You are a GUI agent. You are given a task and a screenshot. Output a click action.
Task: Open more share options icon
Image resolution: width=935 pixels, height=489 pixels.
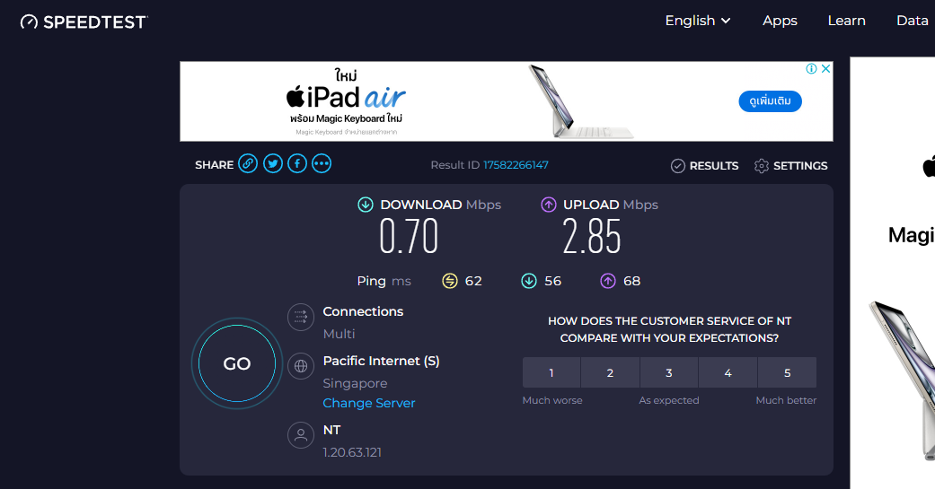tap(322, 163)
